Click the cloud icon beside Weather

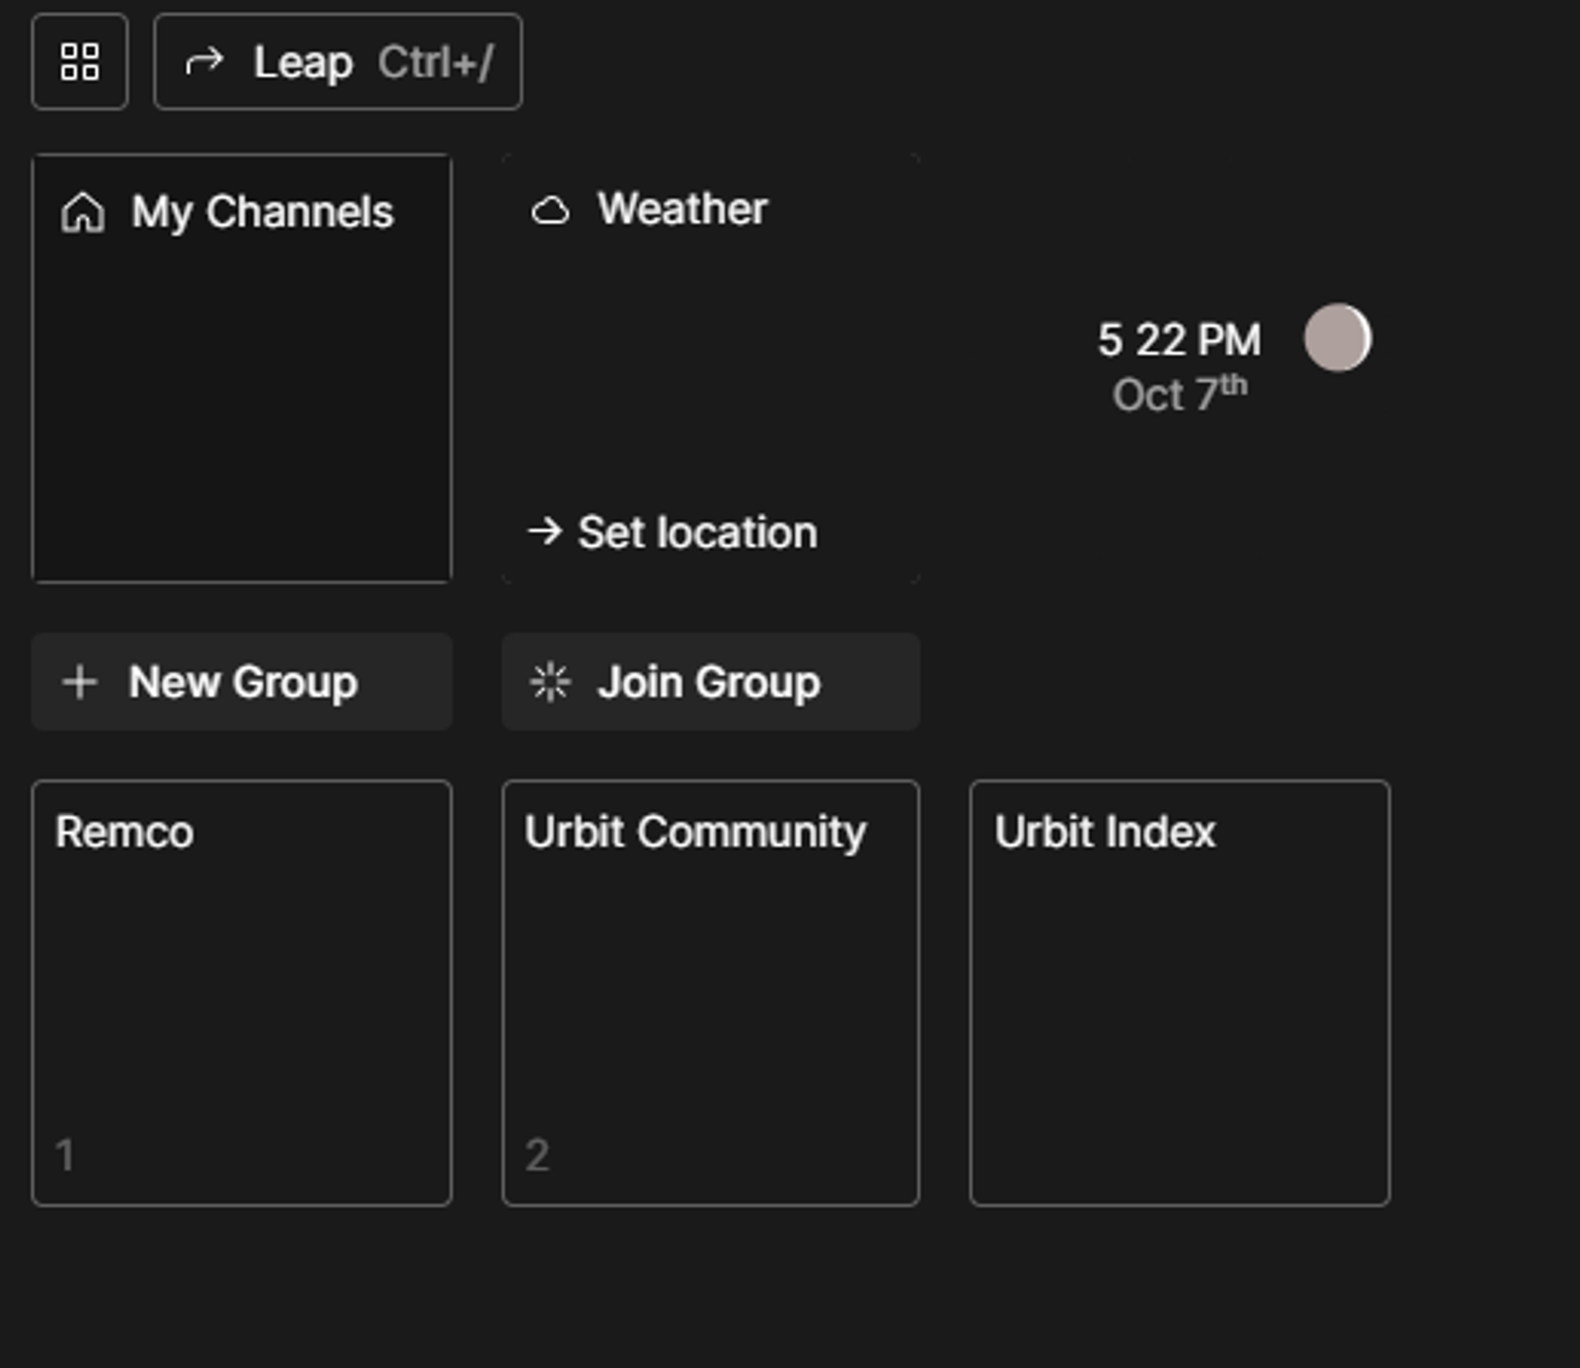(x=550, y=210)
